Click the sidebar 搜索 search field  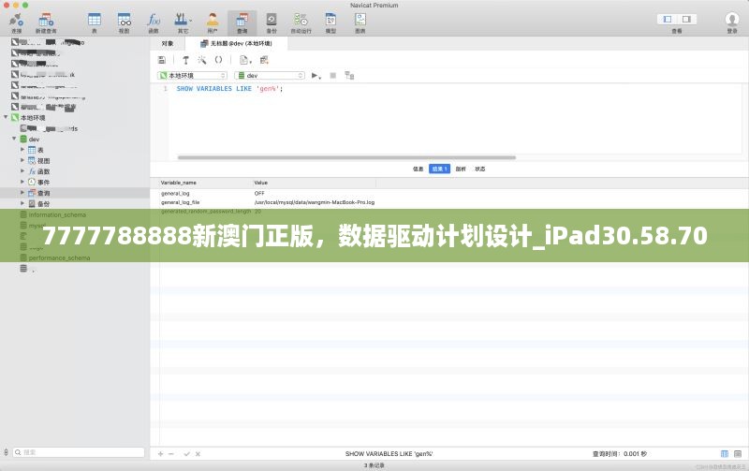pyautogui.click(x=79, y=452)
